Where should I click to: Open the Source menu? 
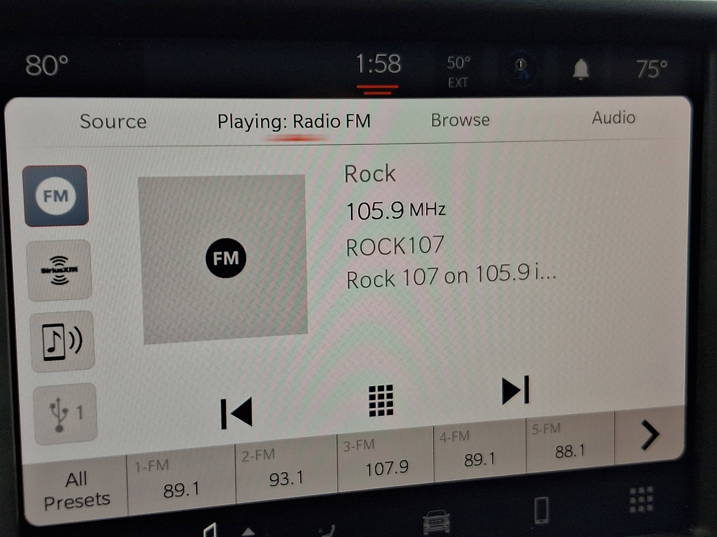[113, 120]
